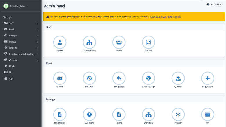Open the Teams icon
The width and height of the screenshot is (226, 127).
(x=119, y=42)
